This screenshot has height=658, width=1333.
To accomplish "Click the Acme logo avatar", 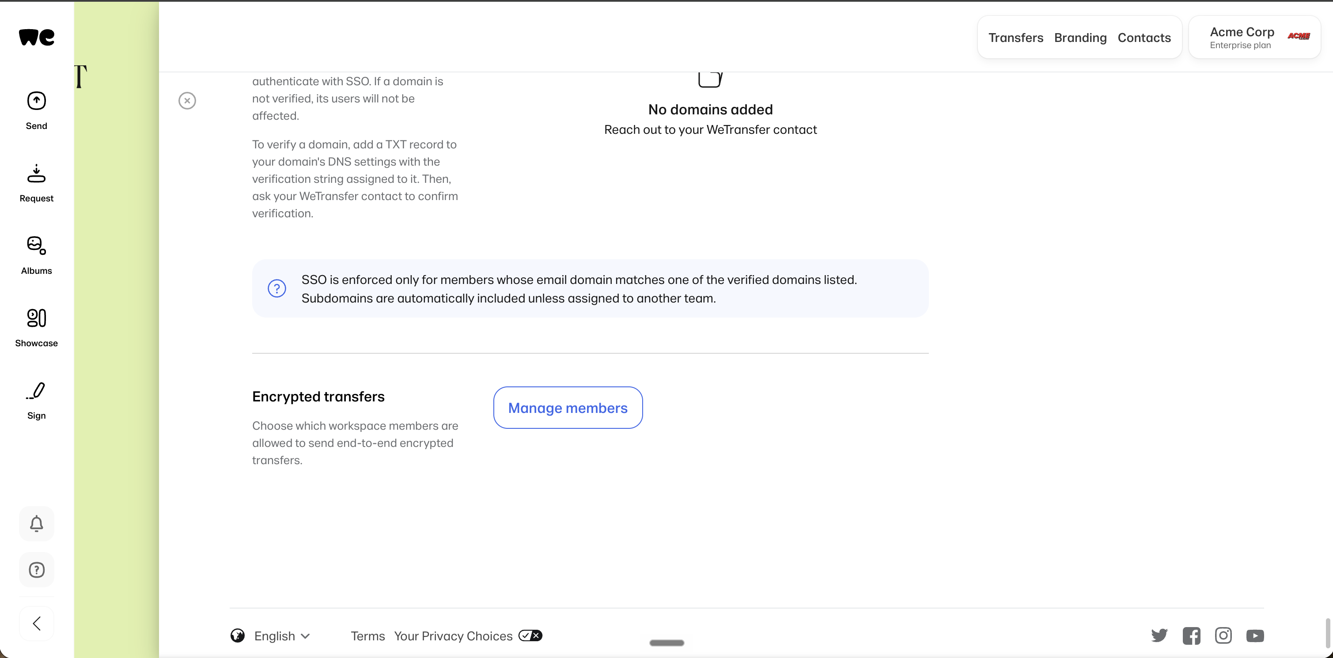I will coord(1299,36).
